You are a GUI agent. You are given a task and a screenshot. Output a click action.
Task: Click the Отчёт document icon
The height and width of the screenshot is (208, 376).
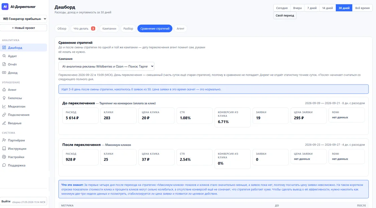click(4, 64)
